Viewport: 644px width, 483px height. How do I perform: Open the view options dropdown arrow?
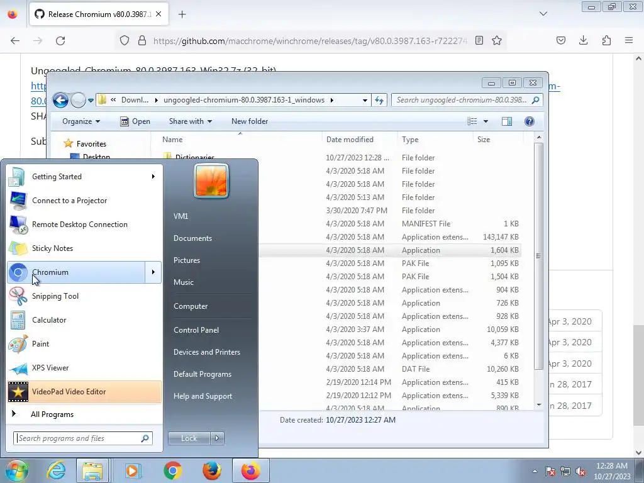pos(486,121)
